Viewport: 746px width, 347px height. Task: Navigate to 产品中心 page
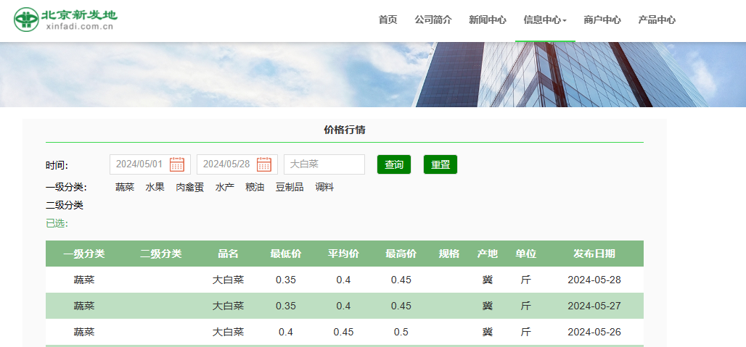point(657,20)
